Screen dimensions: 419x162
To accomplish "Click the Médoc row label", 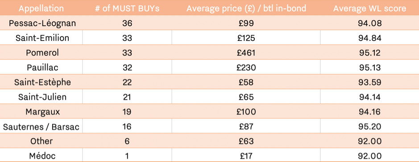I will (42, 156).
